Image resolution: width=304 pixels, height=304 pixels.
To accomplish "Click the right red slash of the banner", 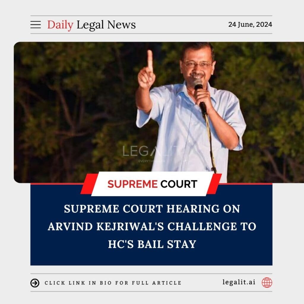I will (214, 184).
